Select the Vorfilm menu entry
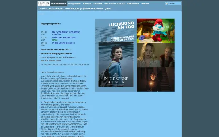This screenshot has width=219, height=137. (x=98, y=4)
